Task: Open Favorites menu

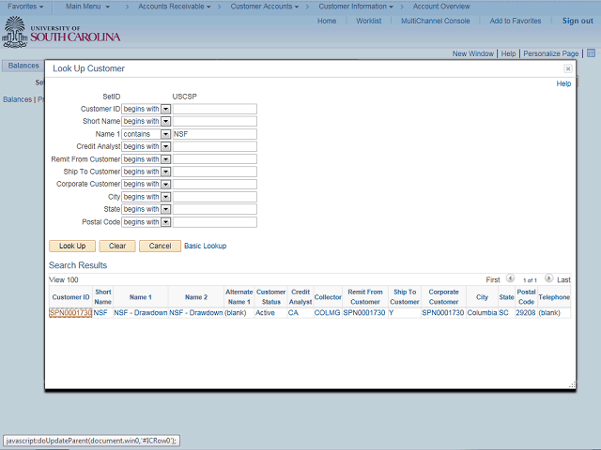Action: [25, 7]
